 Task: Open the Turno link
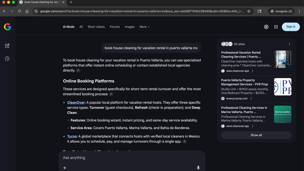pyautogui.click(x=72, y=137)
